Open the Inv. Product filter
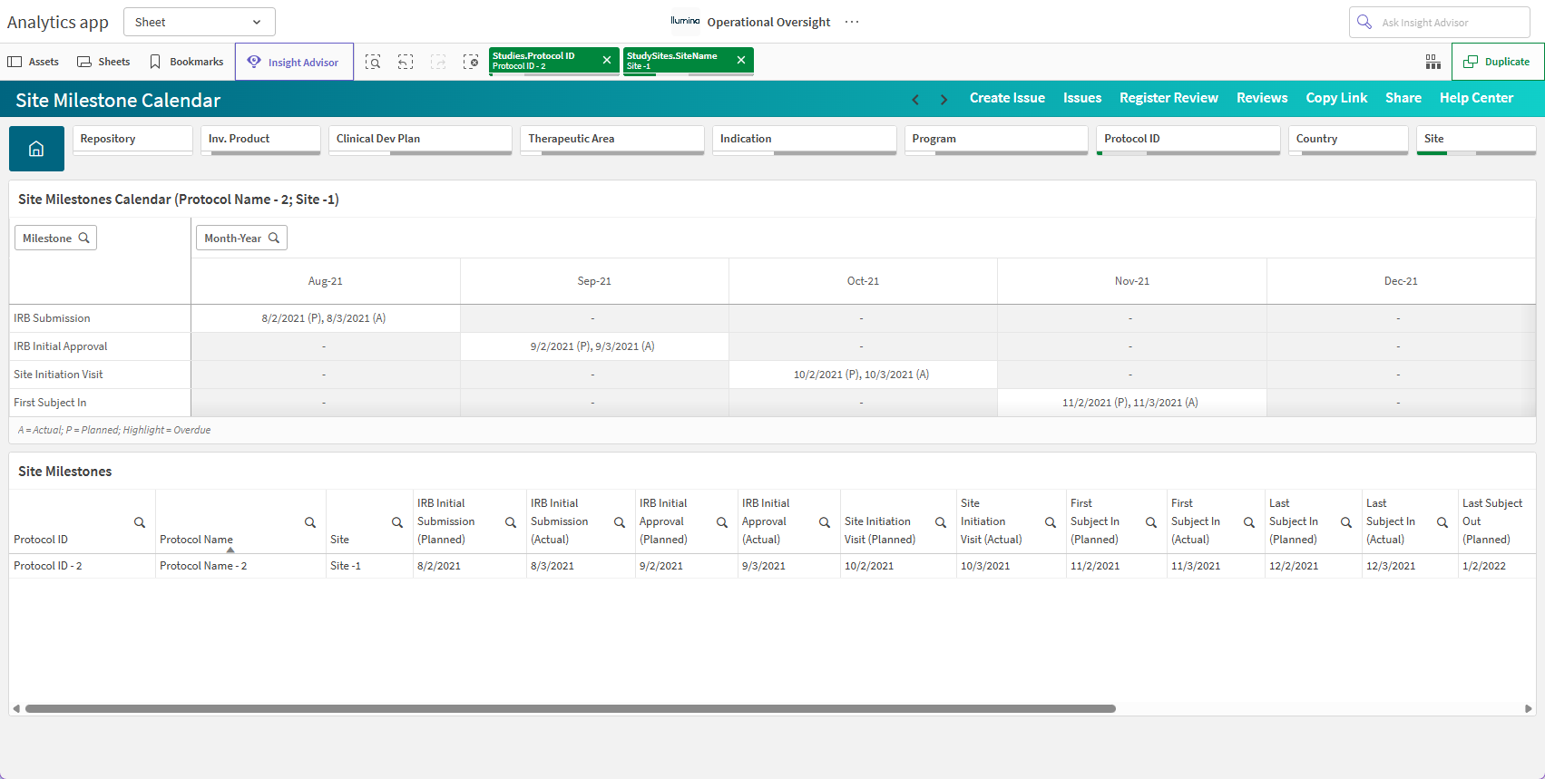1545x779 pixels. coord(260,140)
